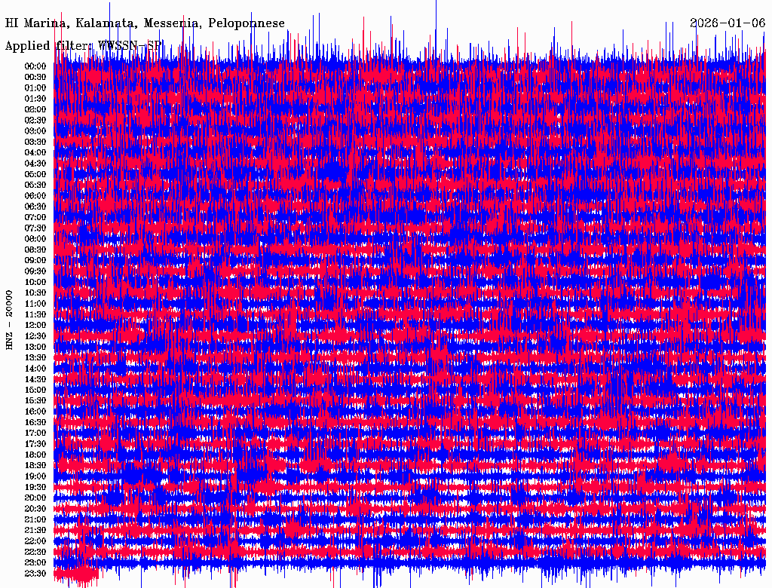Click the 15:00 trace label
Screen dimensions: 772x588
[x=35, y=390]
